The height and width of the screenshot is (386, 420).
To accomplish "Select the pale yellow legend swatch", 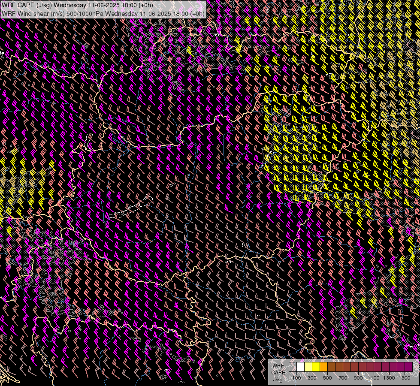I will [x=308, y=367].
